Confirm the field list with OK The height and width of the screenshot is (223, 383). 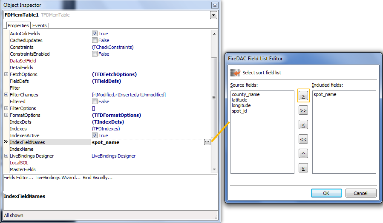coord(326,193)
